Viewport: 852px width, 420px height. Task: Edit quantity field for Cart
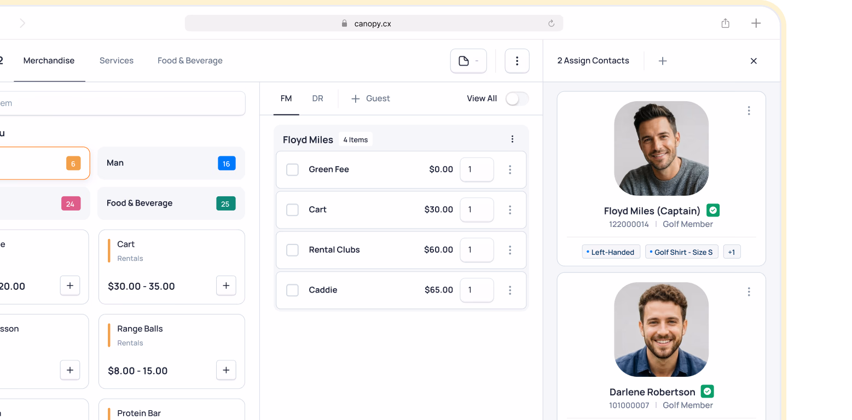(x=477, y=209)
